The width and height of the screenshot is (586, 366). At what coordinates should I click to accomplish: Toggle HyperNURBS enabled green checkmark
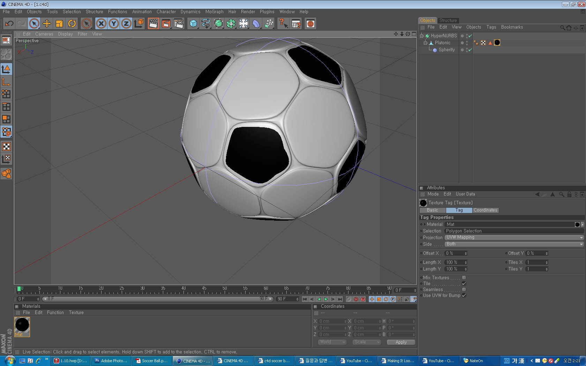click(x=470, y=36)
